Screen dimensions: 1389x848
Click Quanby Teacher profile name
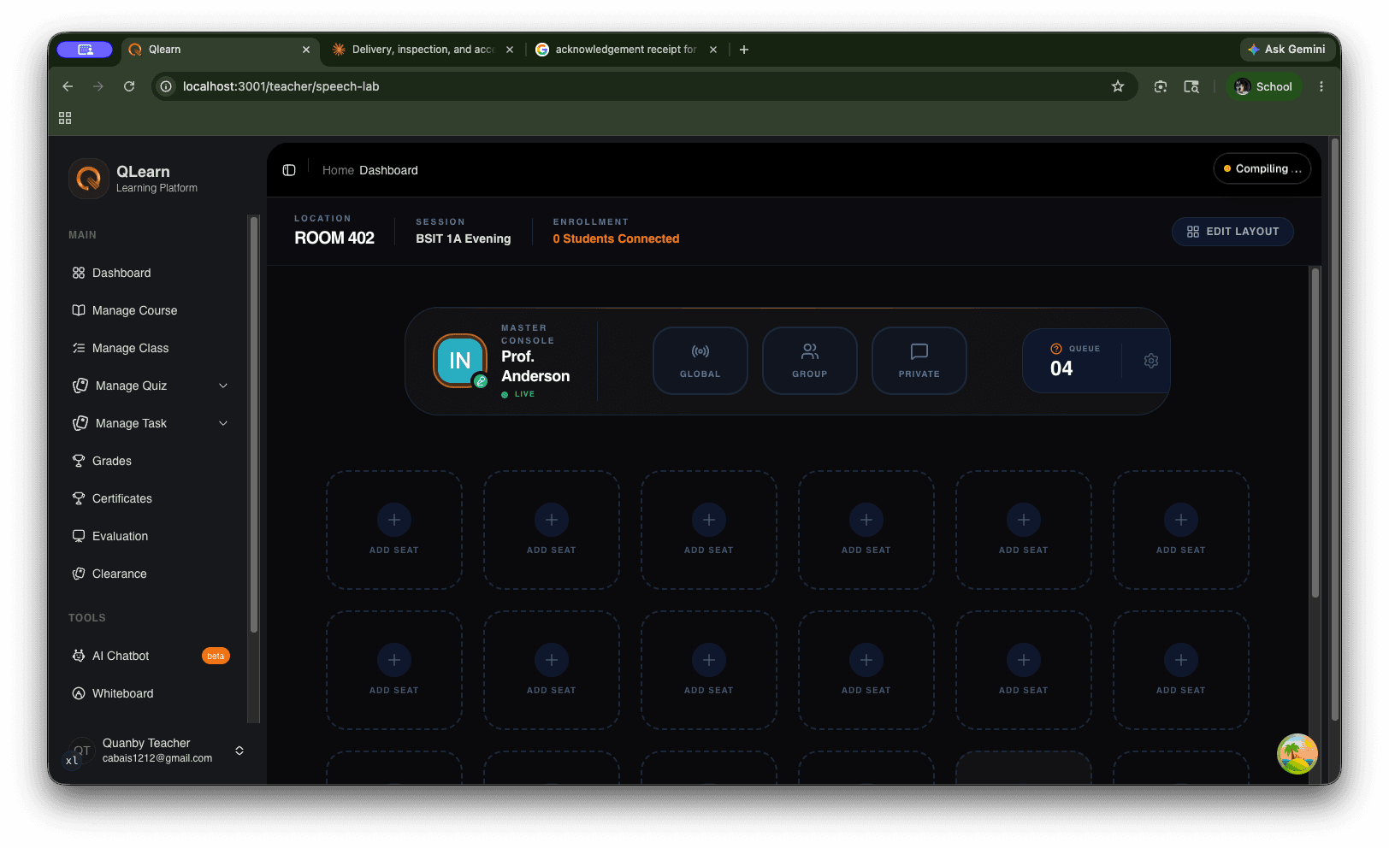pos(146,743)
